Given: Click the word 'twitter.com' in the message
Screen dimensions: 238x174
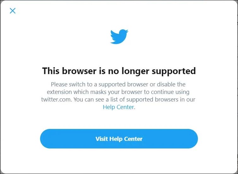Looking at the screenshot, I should coord(56,100).
